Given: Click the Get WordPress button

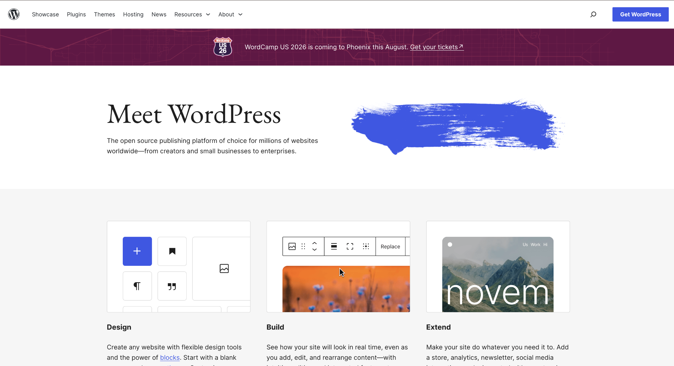Looking at the screenshot, I should pyautogui.click(x=640, y=14).
